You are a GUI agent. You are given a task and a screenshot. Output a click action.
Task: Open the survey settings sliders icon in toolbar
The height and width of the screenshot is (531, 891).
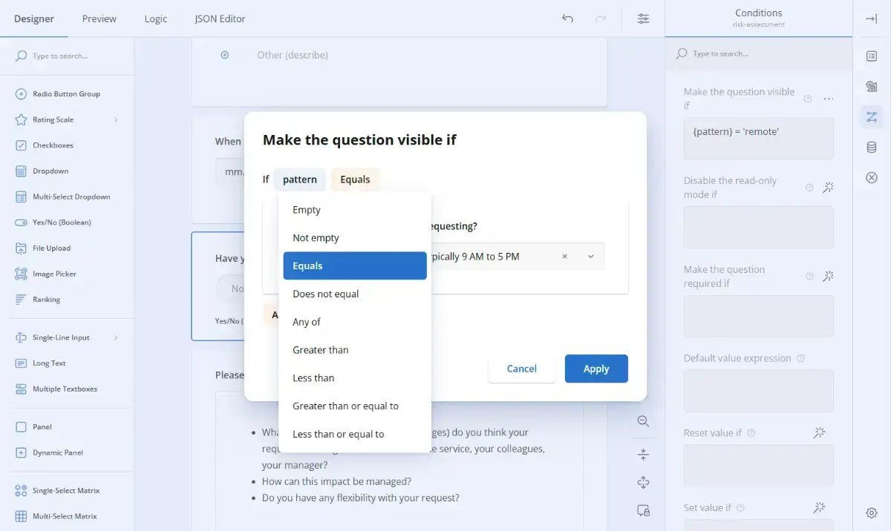tap(643, 18)
